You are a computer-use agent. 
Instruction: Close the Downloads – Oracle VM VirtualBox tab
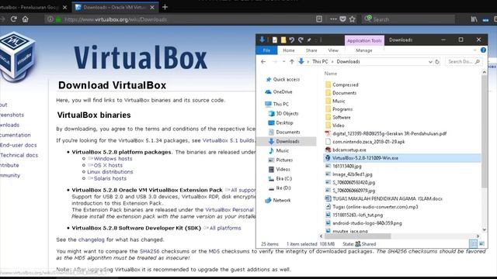pyautogui.click(x=152, y=7)
